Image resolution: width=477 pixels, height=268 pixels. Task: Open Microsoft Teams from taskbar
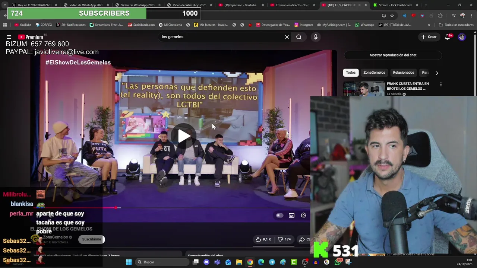(x=217, y=262)
